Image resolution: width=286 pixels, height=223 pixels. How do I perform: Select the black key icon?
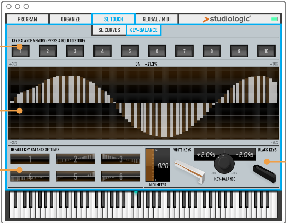tap(265, 170)
